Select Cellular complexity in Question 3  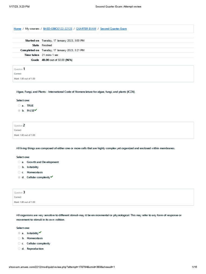tap(19, 243)
